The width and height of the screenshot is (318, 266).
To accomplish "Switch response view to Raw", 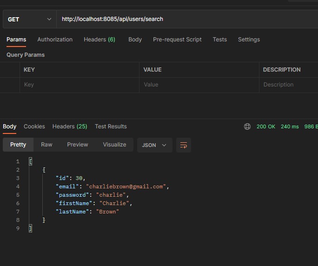I will 46,145.
